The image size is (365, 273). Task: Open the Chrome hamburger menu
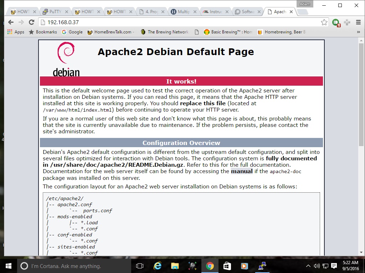click(358, 22)
